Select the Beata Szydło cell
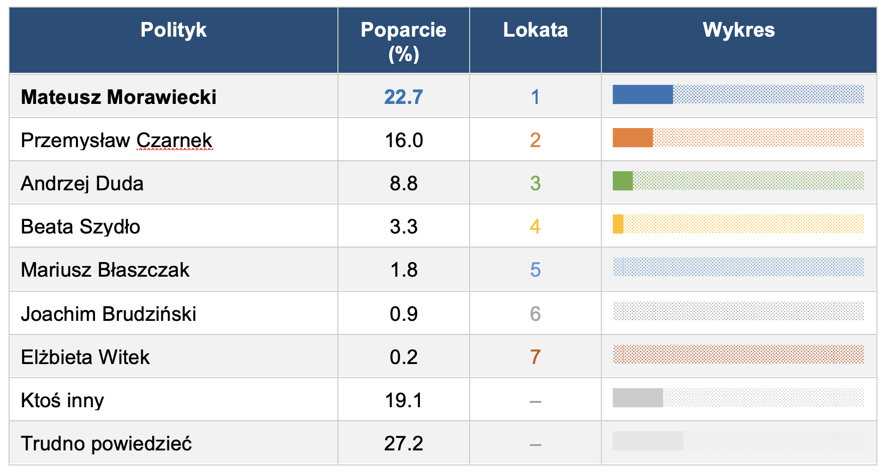The width and height of the screenshot is (888, 474). 80,227
